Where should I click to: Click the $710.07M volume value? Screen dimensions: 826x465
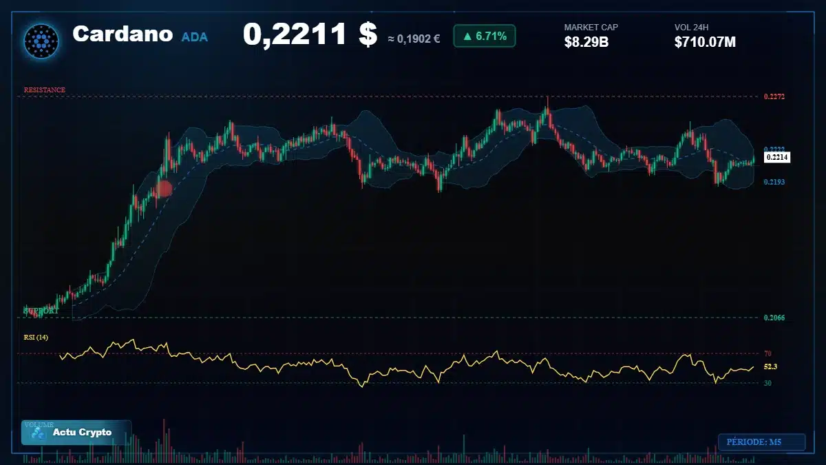point(706,42)
